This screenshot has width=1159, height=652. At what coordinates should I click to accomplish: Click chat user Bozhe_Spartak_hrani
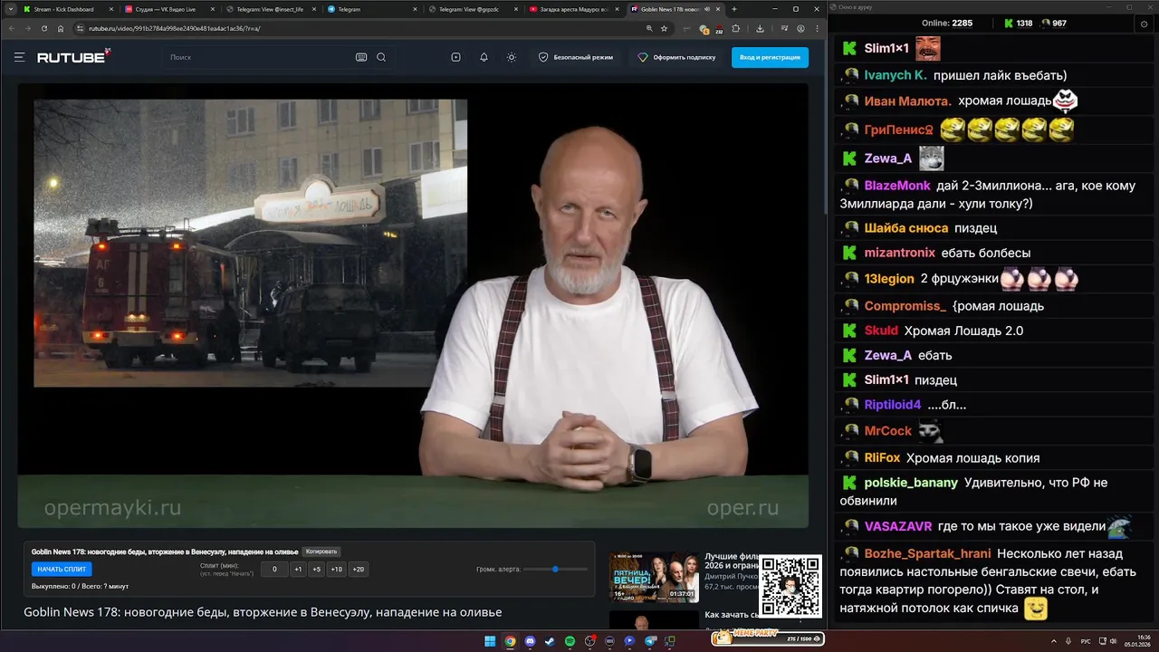pyautogui.click(x=927, y=553)
